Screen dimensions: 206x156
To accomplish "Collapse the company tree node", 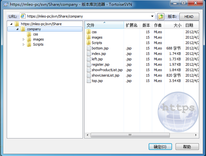I will [x=18, y=29].
